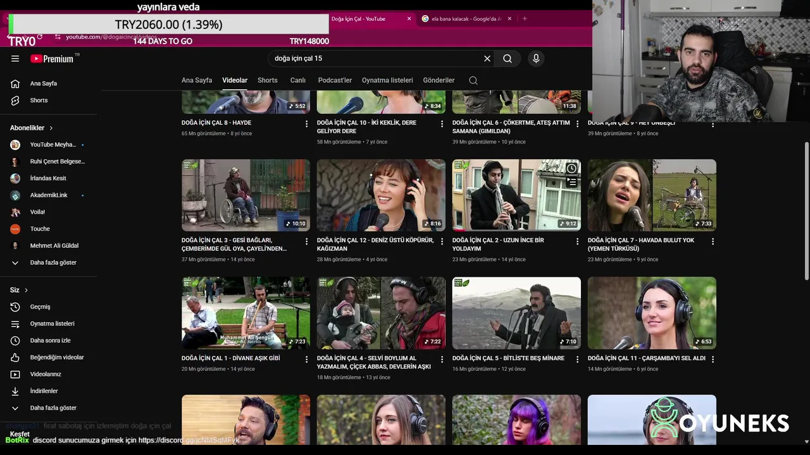Open DOĞA İÇİN ÇAL 1 - DİVANE AŞIK GİBİ title
This screenshot has height=455, width=810.
pos(230,358)
